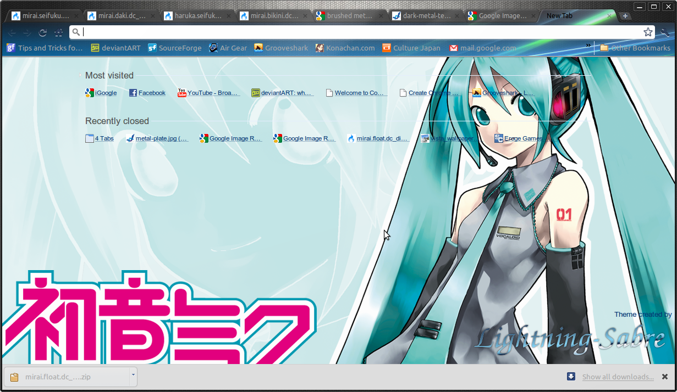Open iGoogle from Most visited
This screenshot has height=392, width=677.
101,93
